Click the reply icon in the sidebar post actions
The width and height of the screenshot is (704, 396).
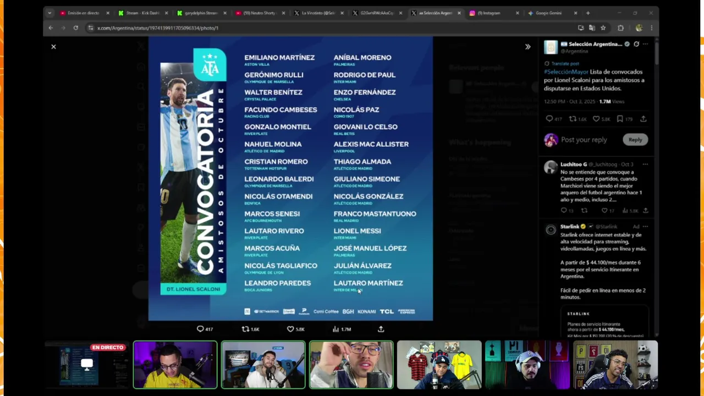[549, 119]
